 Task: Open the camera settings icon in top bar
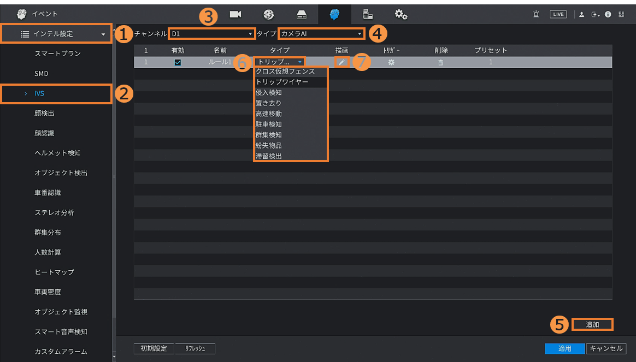[235, 14]
